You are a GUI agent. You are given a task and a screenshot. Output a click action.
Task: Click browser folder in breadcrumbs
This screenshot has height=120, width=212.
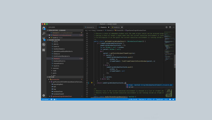click(x=100, y=30)
